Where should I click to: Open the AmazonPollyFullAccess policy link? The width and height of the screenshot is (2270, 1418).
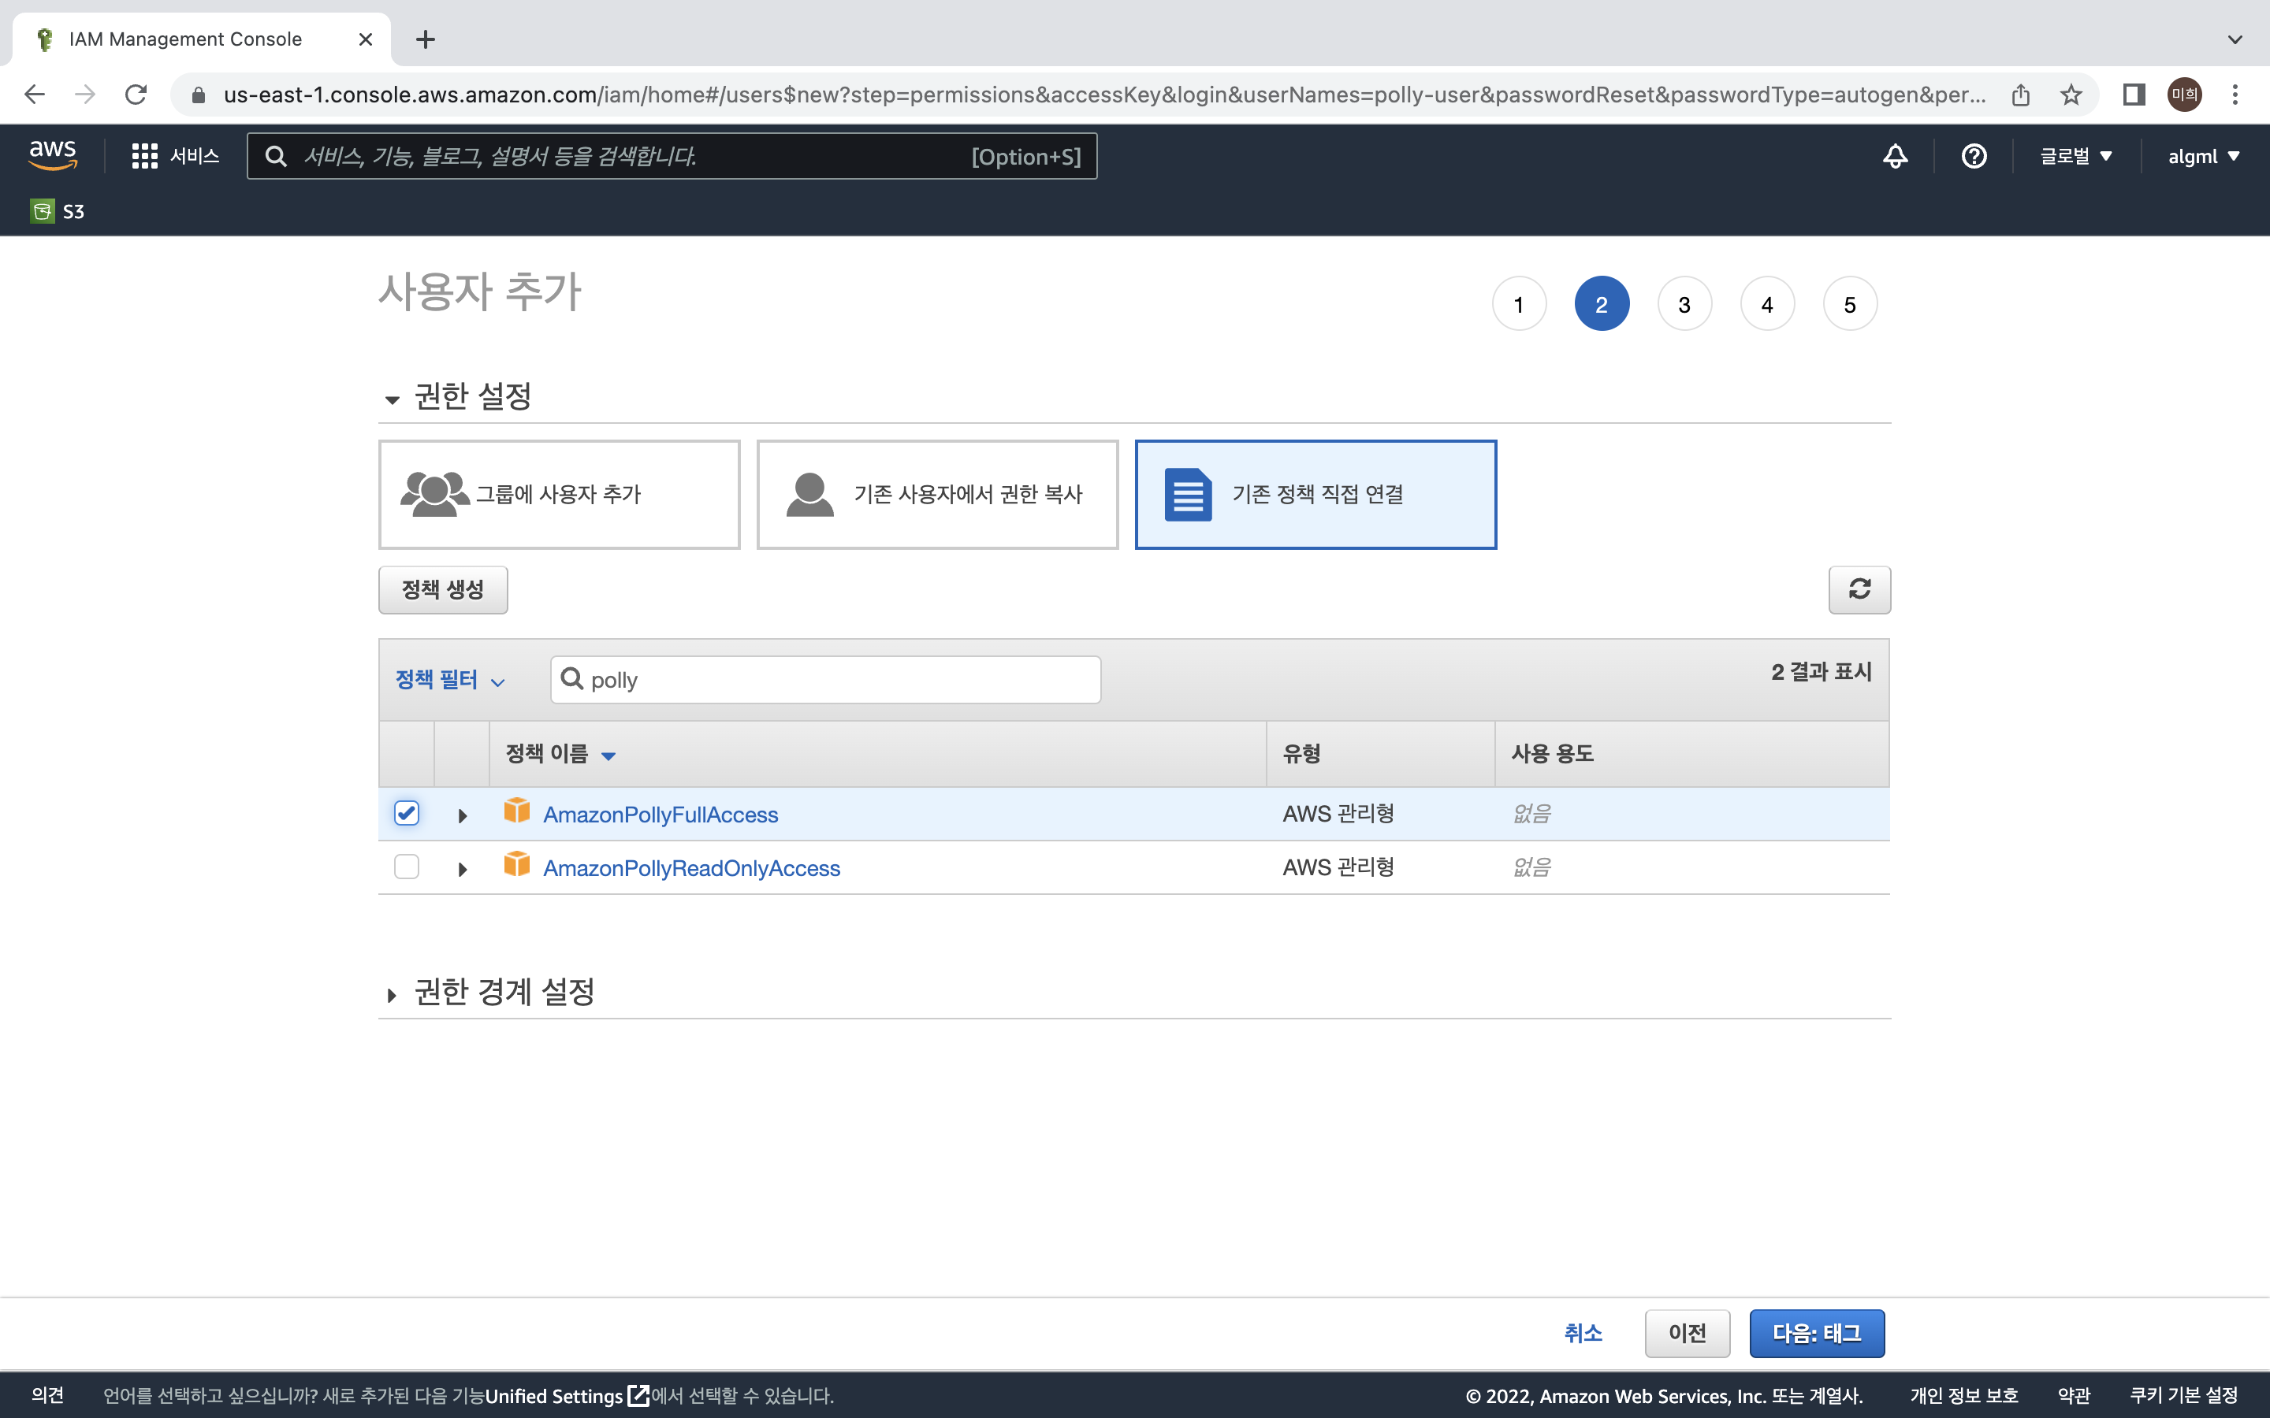coord(661,814)
